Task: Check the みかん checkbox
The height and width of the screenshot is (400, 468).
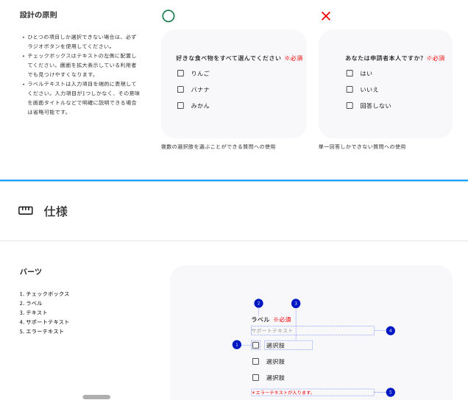Action: pos(180,105)
